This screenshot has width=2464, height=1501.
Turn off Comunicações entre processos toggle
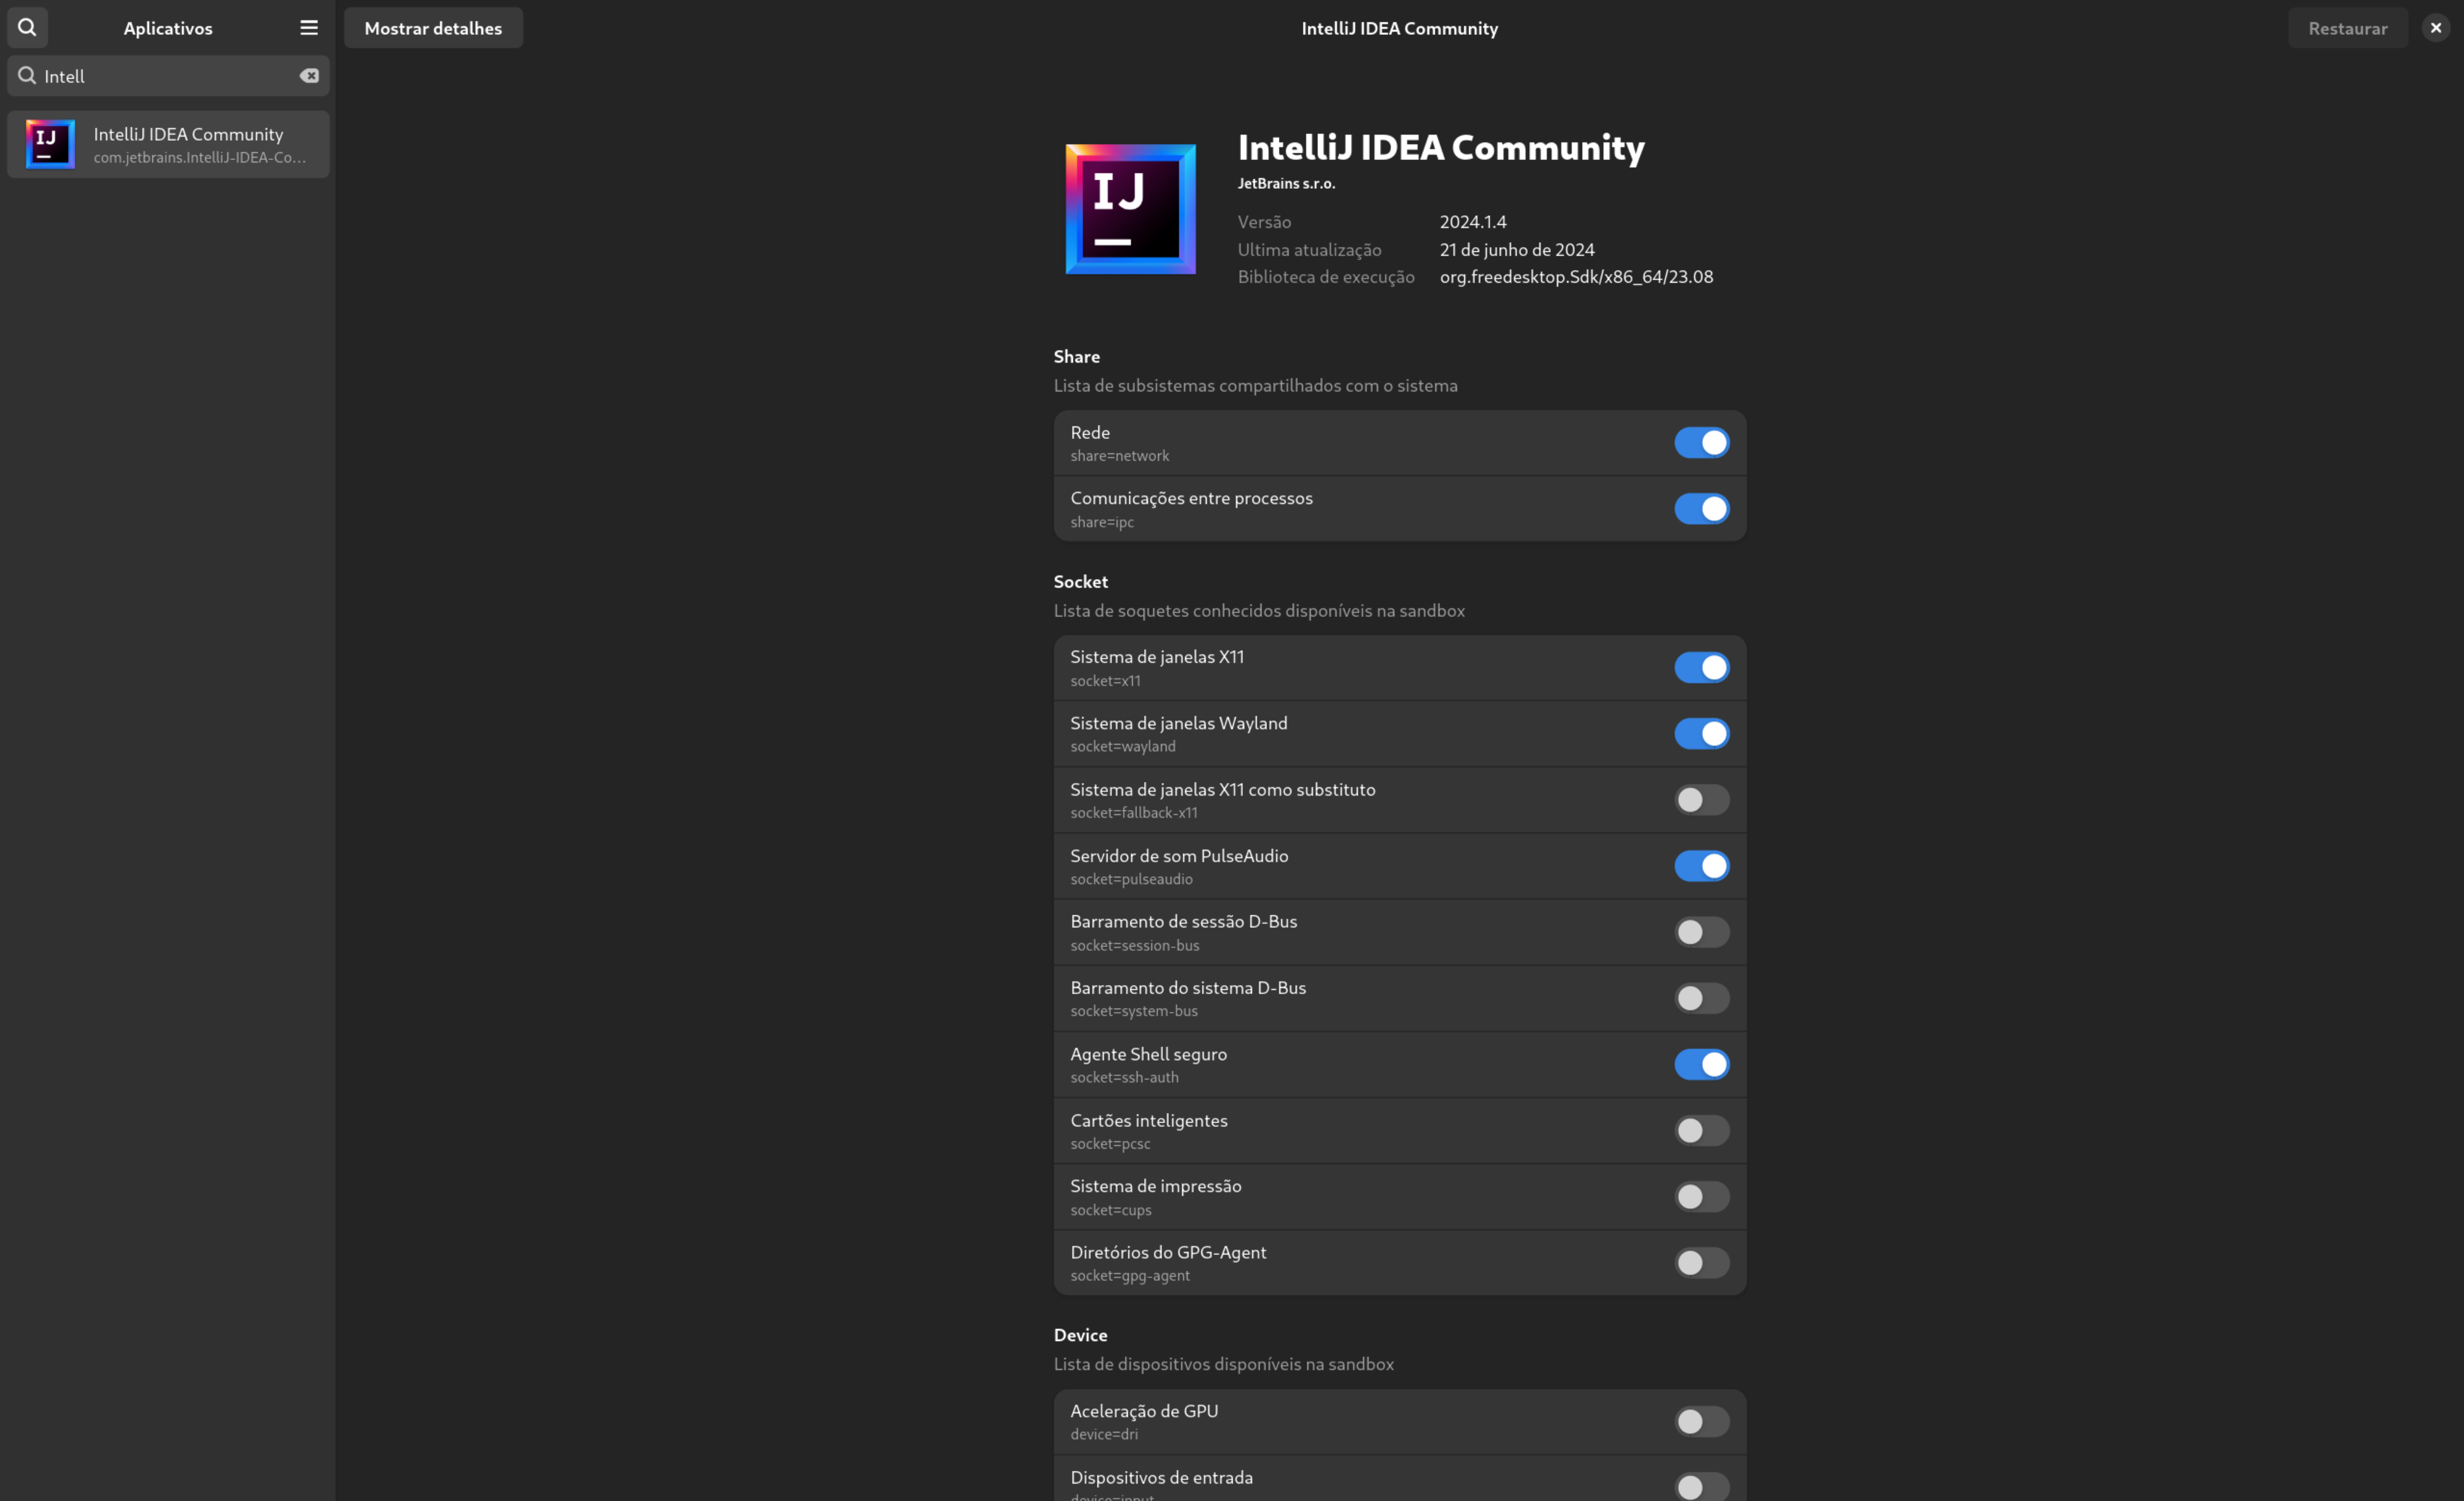click(1701, 509)
